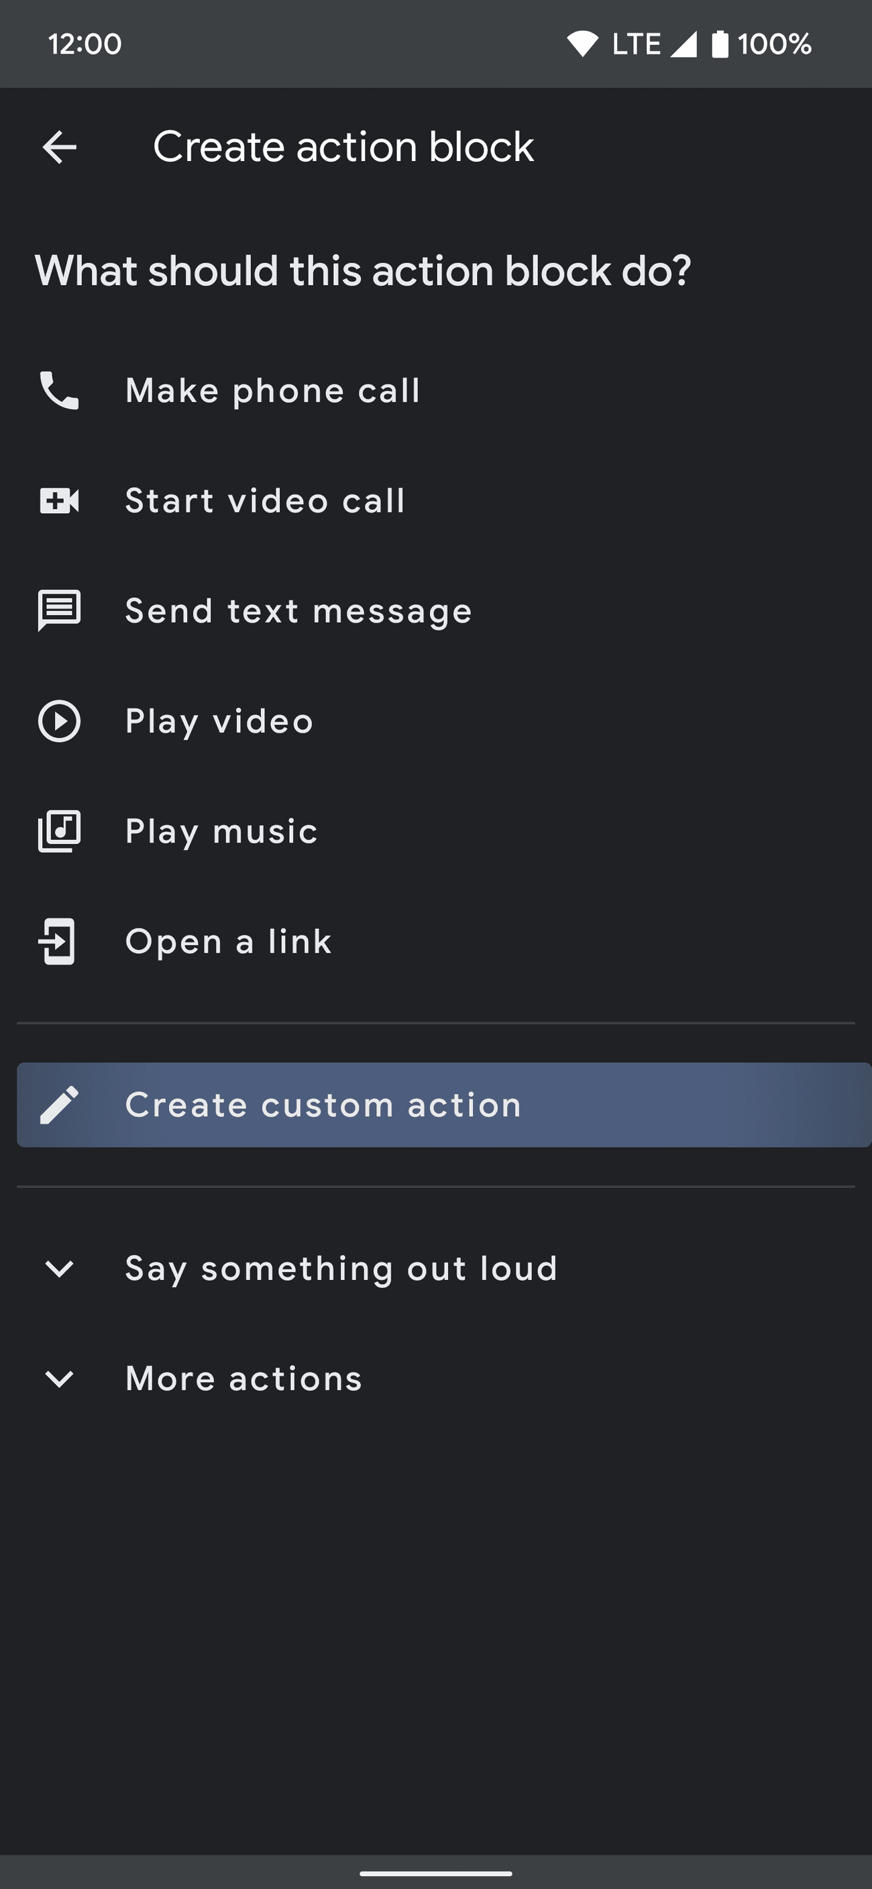Image resolution: width=872 pixels, height=1889 pixels.
Task: Tap the open link arrow icon
Action: pyautogui.click(x=58, y=942)
